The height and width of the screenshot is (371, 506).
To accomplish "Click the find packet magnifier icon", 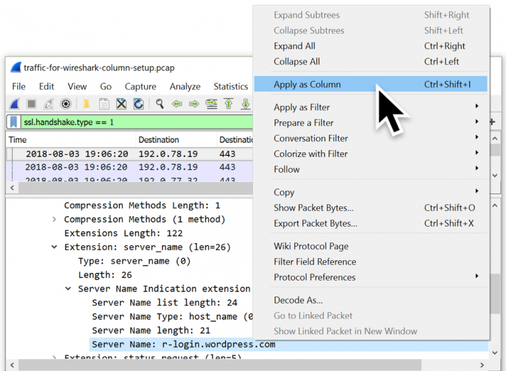I will pos(159,104).
